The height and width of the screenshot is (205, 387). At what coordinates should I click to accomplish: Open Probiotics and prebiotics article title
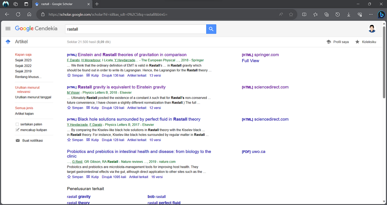(x=139, y=154)
